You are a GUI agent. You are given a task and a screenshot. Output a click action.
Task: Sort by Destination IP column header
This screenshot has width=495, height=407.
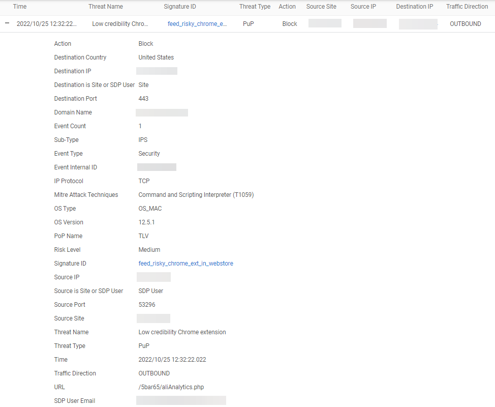pyautogui.click(x=415, y=7)
